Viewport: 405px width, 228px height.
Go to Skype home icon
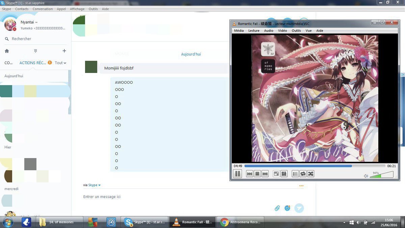coord(7,51)
